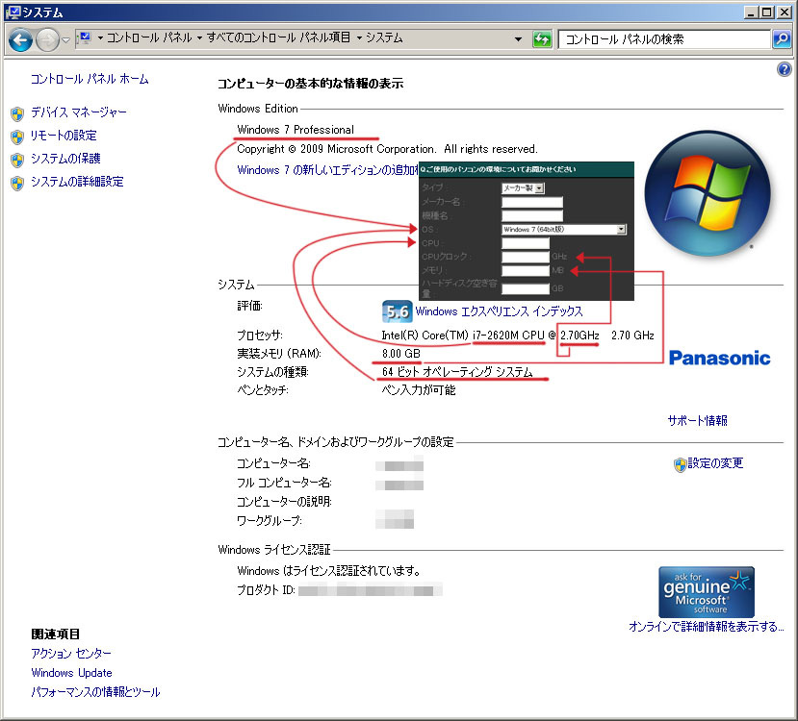The height and width of the screenshot is (721, 798).
Task: Open the Windows Update link
Action: click(72, 673)
